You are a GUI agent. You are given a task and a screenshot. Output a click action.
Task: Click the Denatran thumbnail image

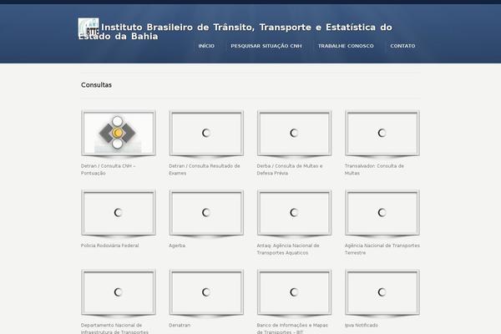click(206, 292)
